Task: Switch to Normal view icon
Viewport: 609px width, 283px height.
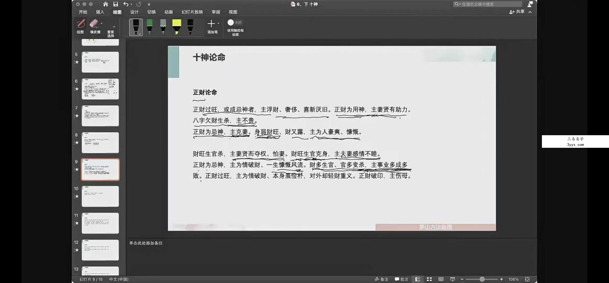Action: click(418, 279)
